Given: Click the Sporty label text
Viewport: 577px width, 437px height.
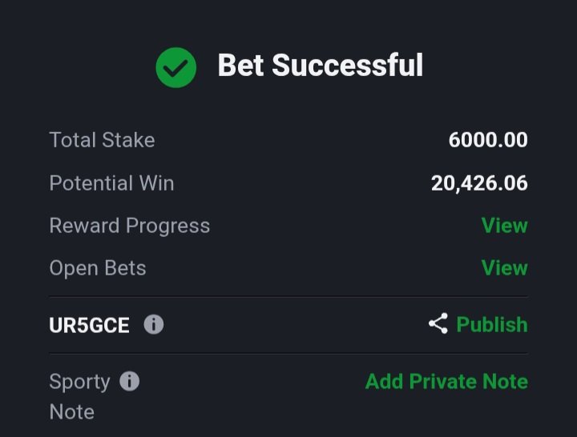Looking at the screenshot, I should pos(79,382).
